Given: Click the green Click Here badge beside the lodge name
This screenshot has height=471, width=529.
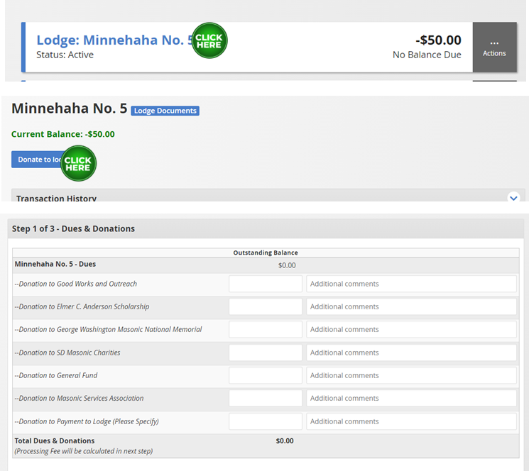Looking at the screenshot, I should click(209, 40).
